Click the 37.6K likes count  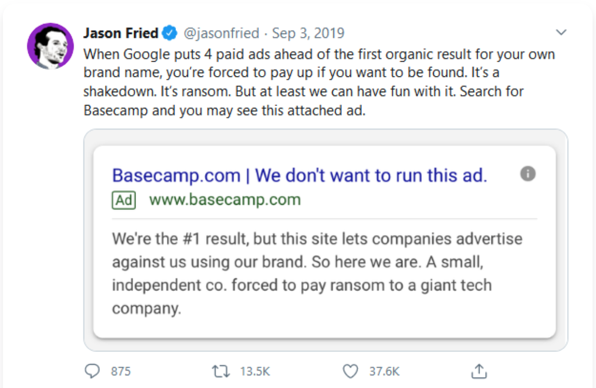pyautogui.click(x=385, y=371)
